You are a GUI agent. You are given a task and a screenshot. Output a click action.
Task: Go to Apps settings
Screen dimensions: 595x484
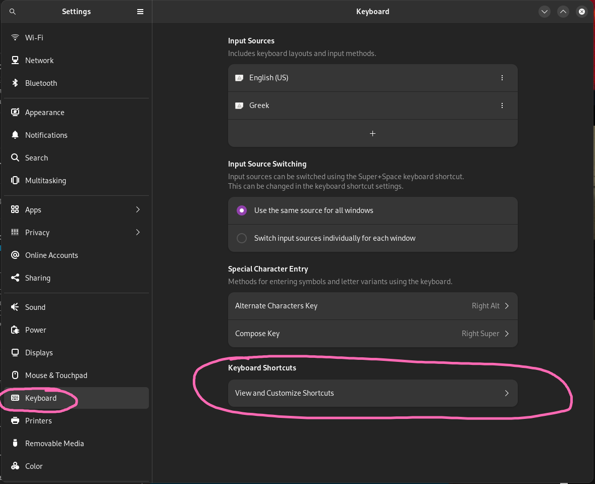point(76,209)
